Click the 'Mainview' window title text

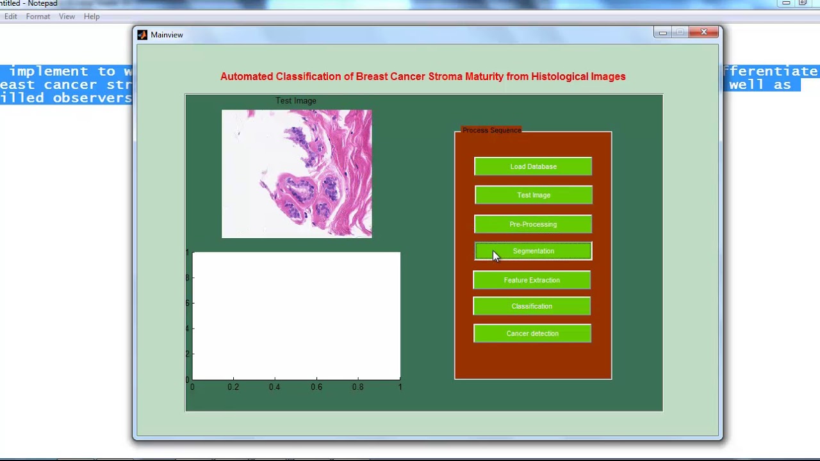coord(167,35)
